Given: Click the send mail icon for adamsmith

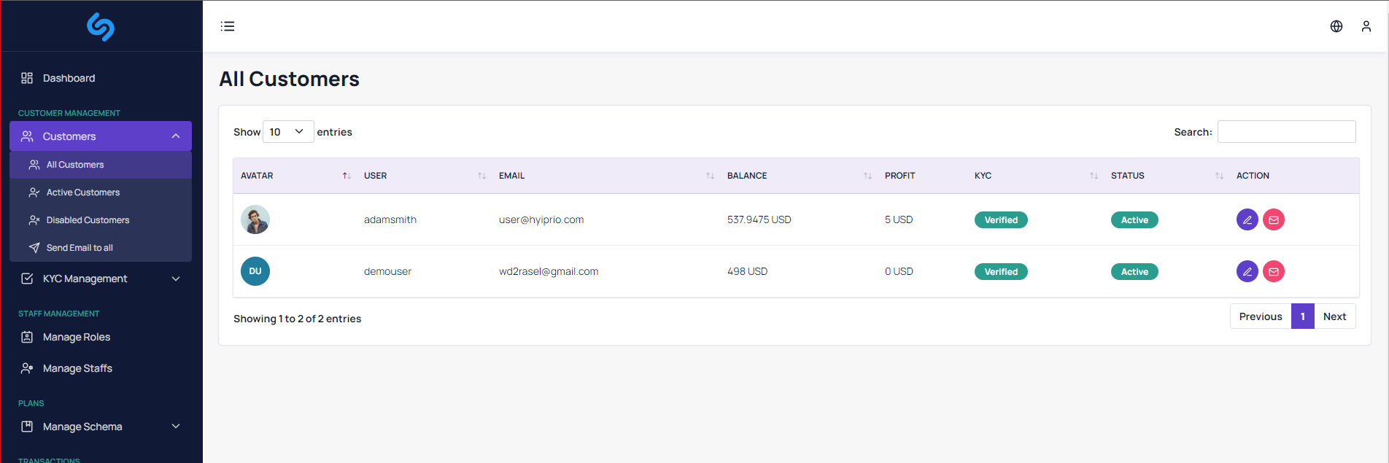Looking at the screenshot, I should coord(1273,219).
